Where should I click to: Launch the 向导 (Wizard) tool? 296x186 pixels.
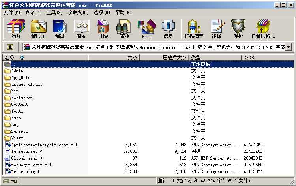point(147,29)
